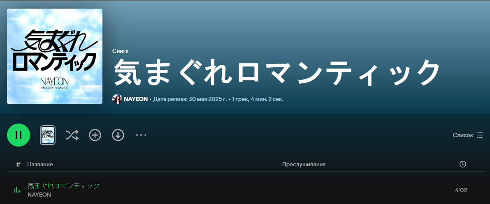This screenshot has width=490, height=204.
Task: Click the NAYEON artist avatar in header
Action: (117, 99)
